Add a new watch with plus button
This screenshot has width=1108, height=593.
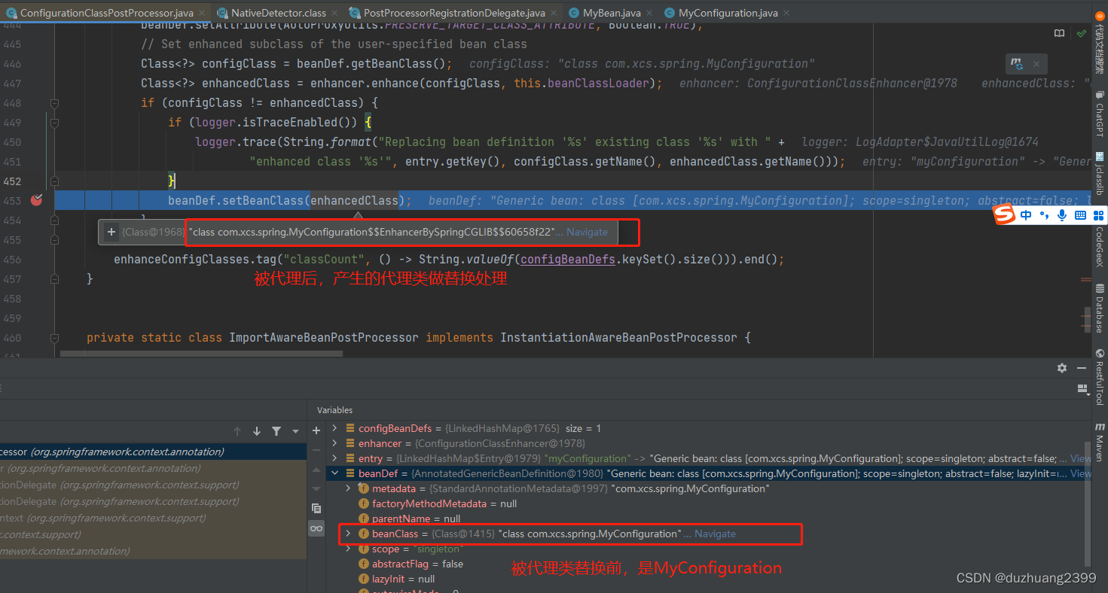pos(316,431)
